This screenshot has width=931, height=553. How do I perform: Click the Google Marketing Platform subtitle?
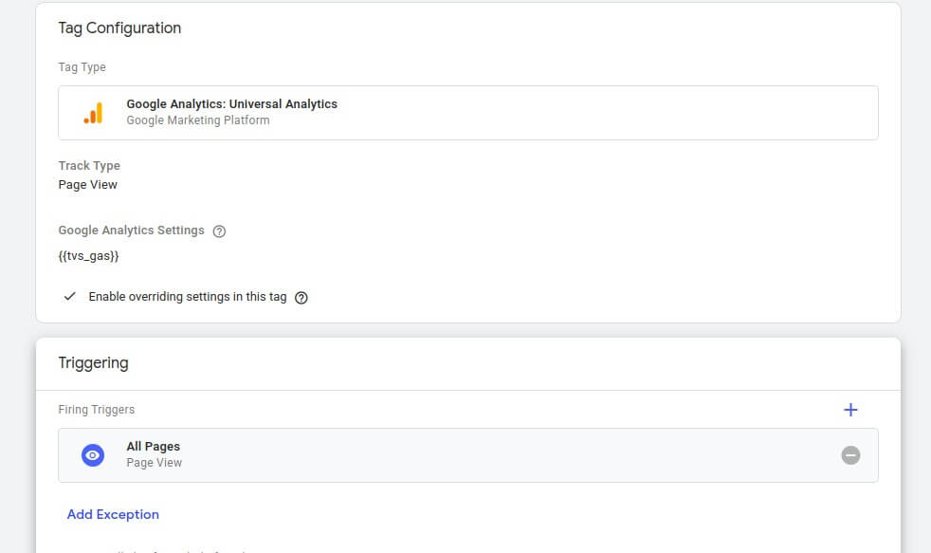(198, 120)
